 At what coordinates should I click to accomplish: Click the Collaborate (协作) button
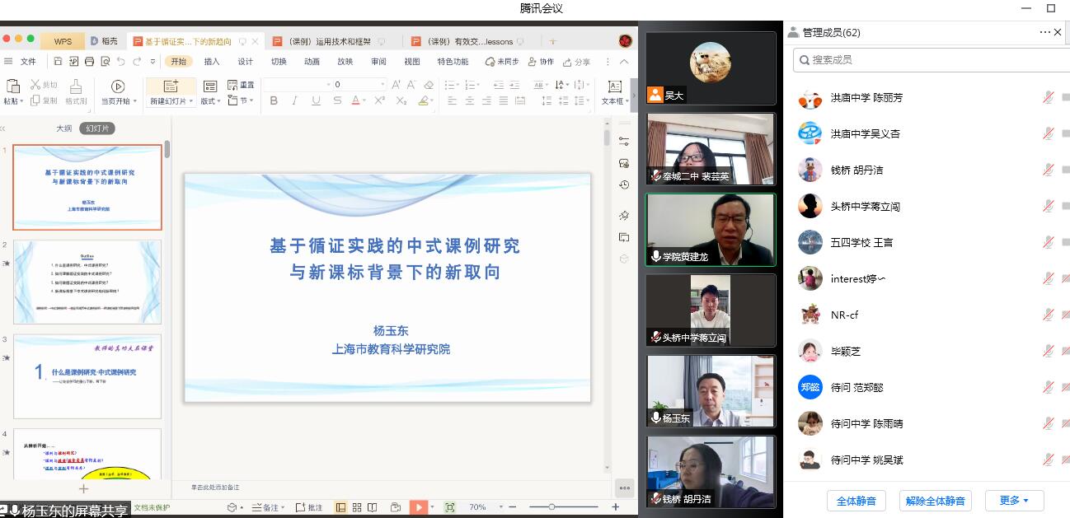(x=541, y=62)
